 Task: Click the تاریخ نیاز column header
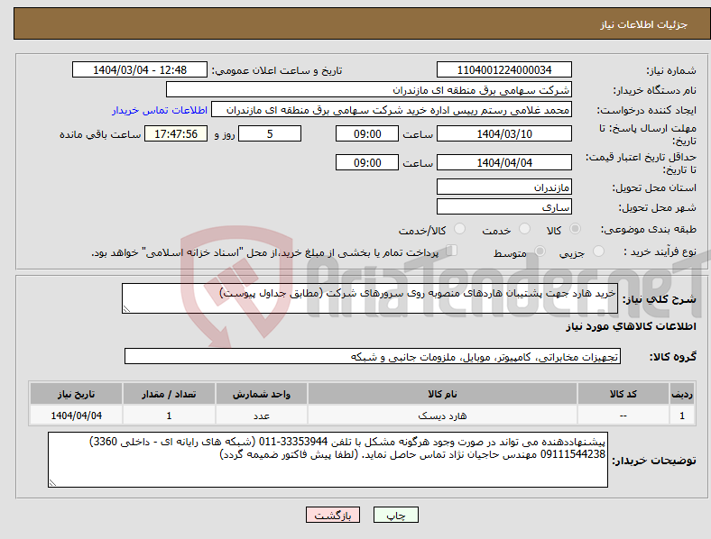(x=76, y=394)
